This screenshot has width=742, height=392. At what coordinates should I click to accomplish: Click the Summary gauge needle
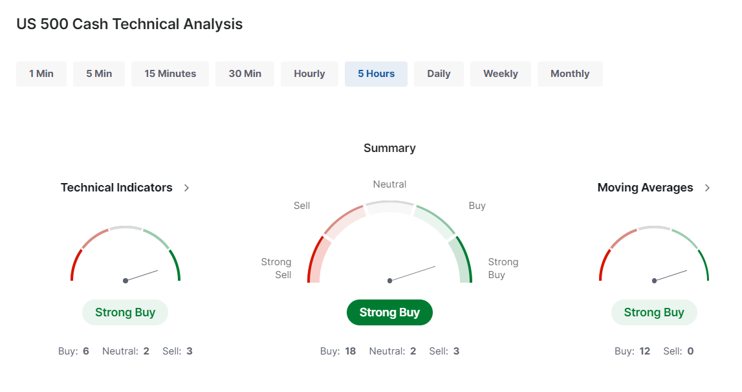[x=411, y=274]
